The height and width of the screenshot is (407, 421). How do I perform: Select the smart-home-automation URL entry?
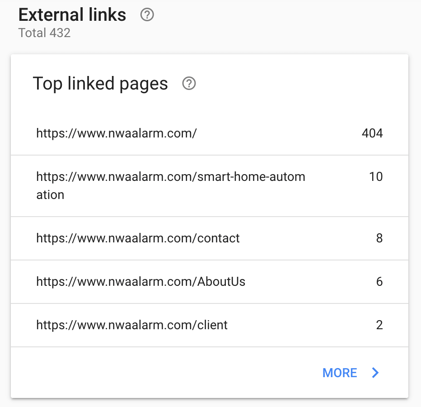[x=170, y=176]
